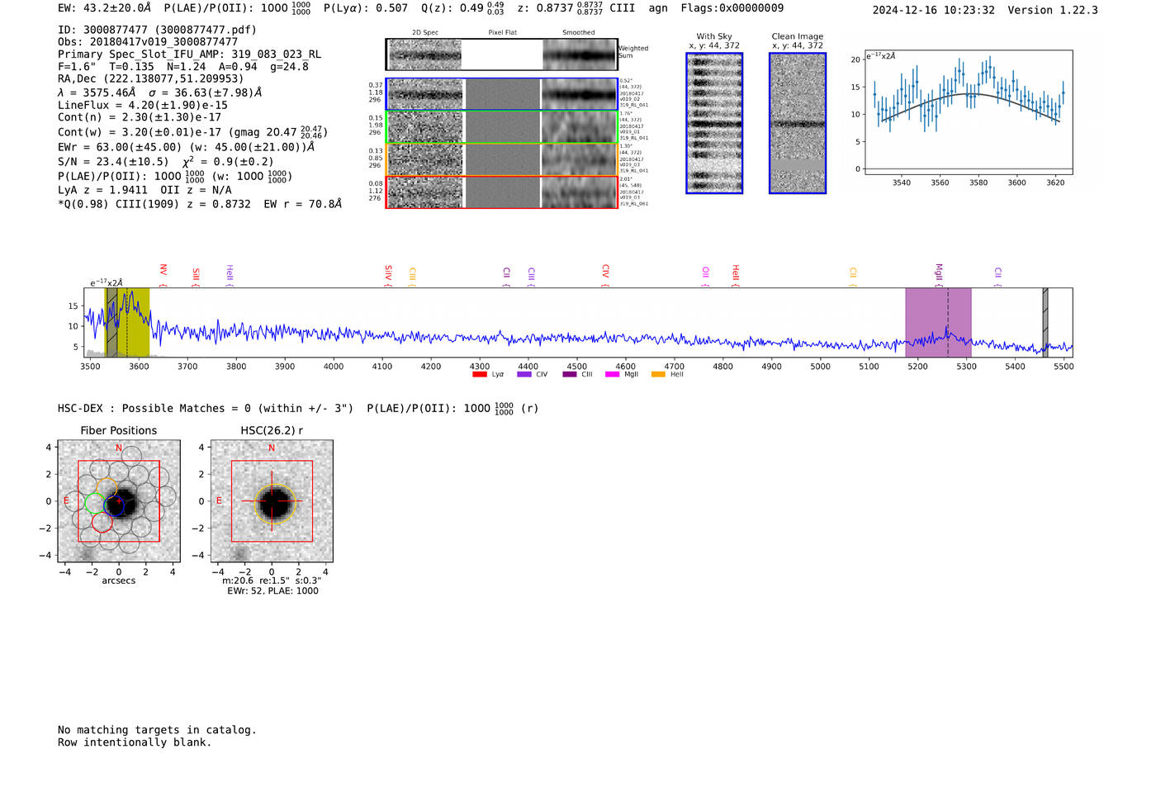Click the RA,Dec coordinates line

tap(150, 79)
